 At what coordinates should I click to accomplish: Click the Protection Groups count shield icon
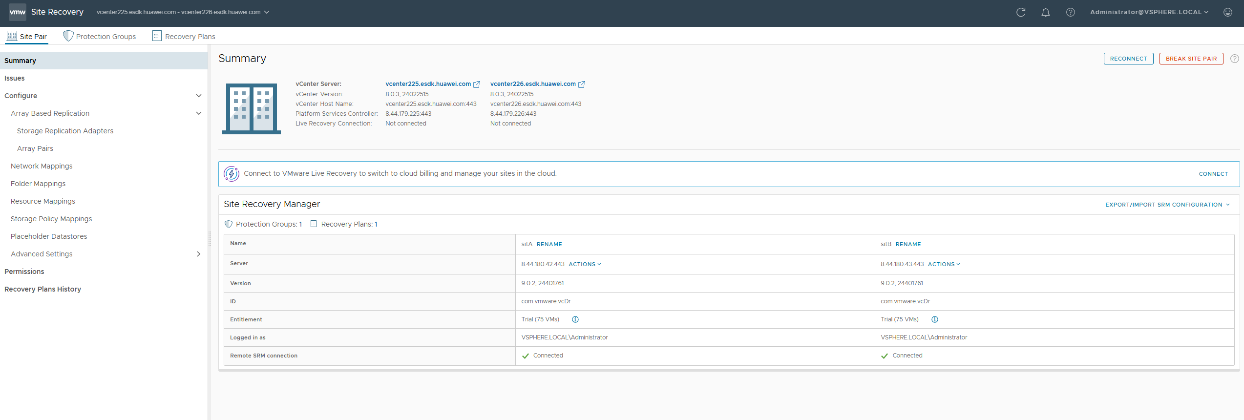tap(229, 224)
